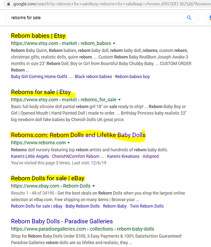Open 'Baby Girl Coming Home Outfit ...' sitelink
Viewport: 211px width, 247px height.
(41, 77)
